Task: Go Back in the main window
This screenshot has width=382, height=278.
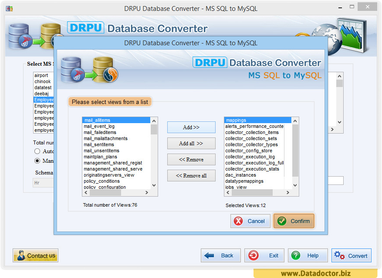Action: [221, 255]
